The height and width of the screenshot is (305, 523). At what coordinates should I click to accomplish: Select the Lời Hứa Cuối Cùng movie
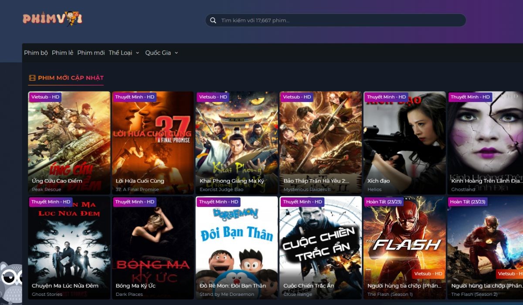tap(153, 139)
